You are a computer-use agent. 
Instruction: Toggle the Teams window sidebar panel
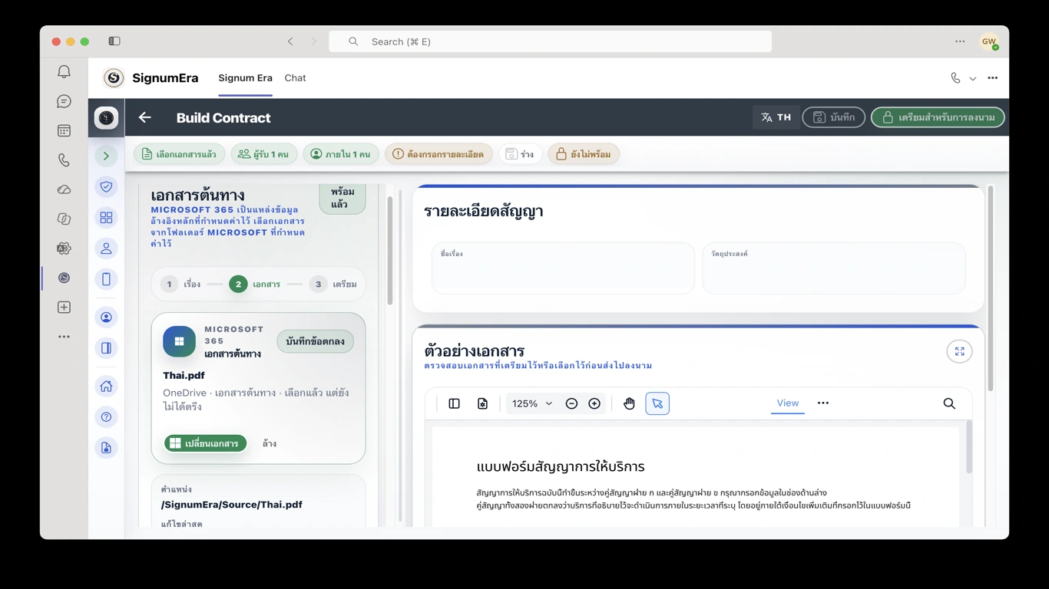coord(114,41)
